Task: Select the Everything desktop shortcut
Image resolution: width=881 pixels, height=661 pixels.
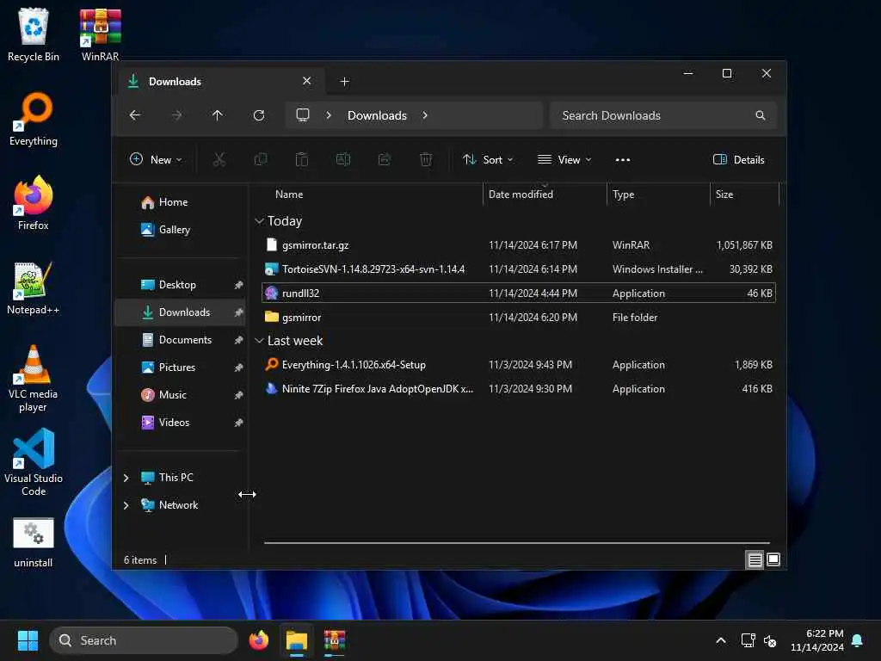Action: [x=34, y=119]
